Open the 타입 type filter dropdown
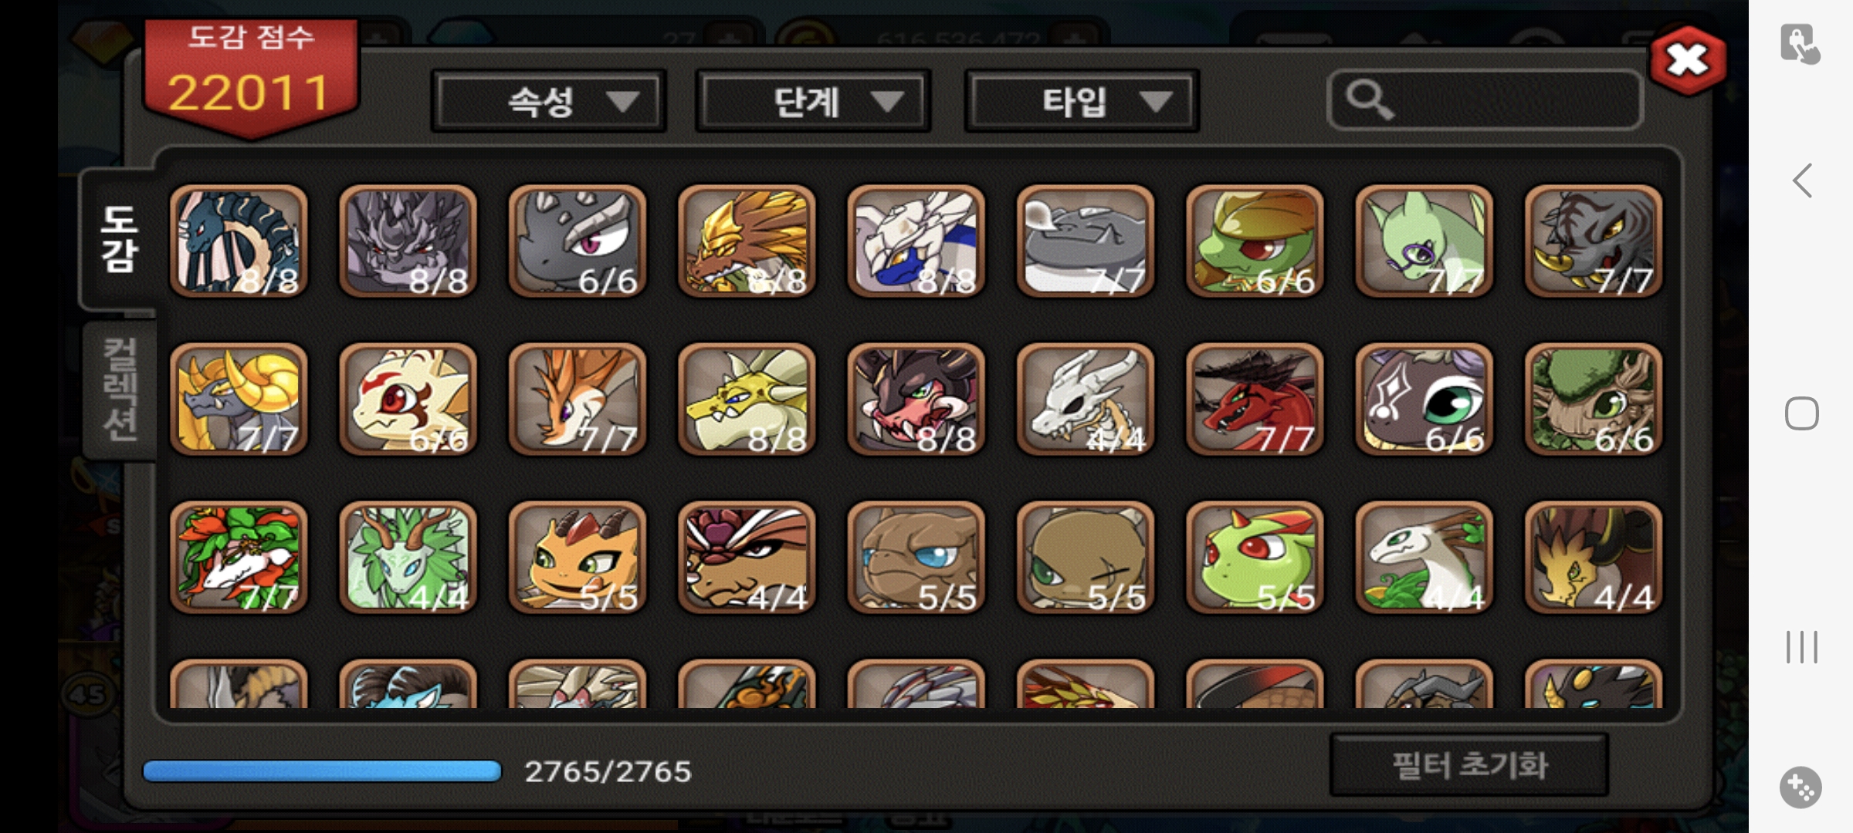The image size is (1853, 833). click(1082, 101)
